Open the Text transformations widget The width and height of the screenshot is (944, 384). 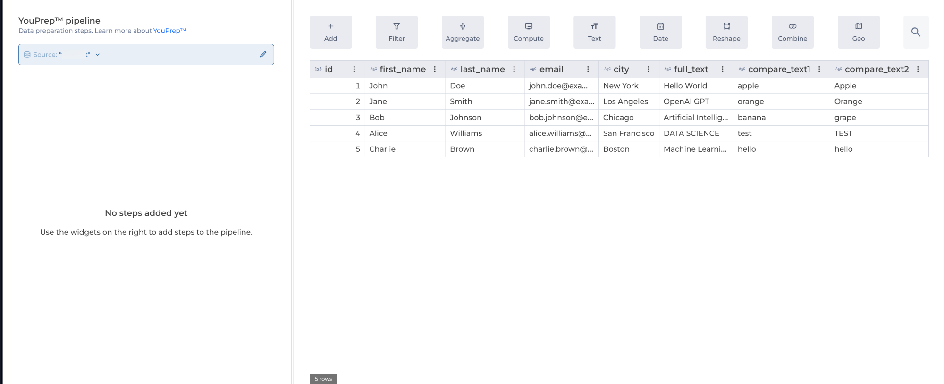pos(595,32)
